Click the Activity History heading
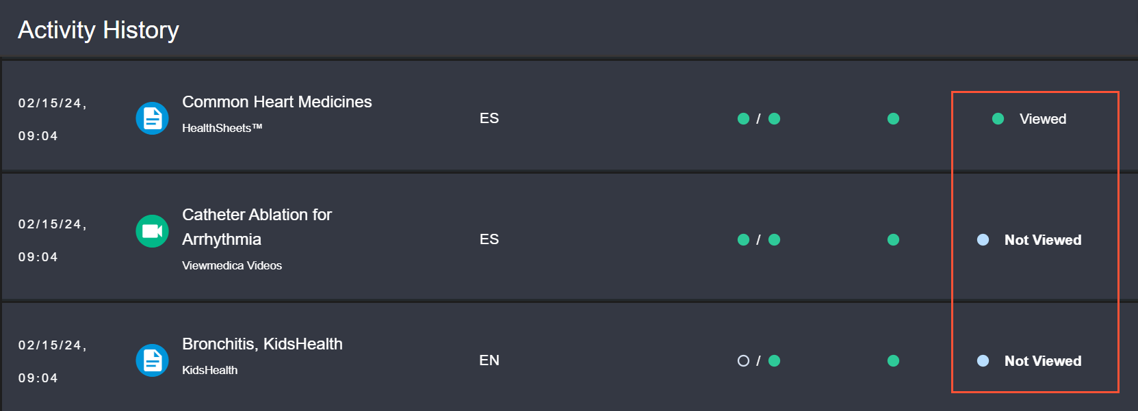 tap(99, 30)
